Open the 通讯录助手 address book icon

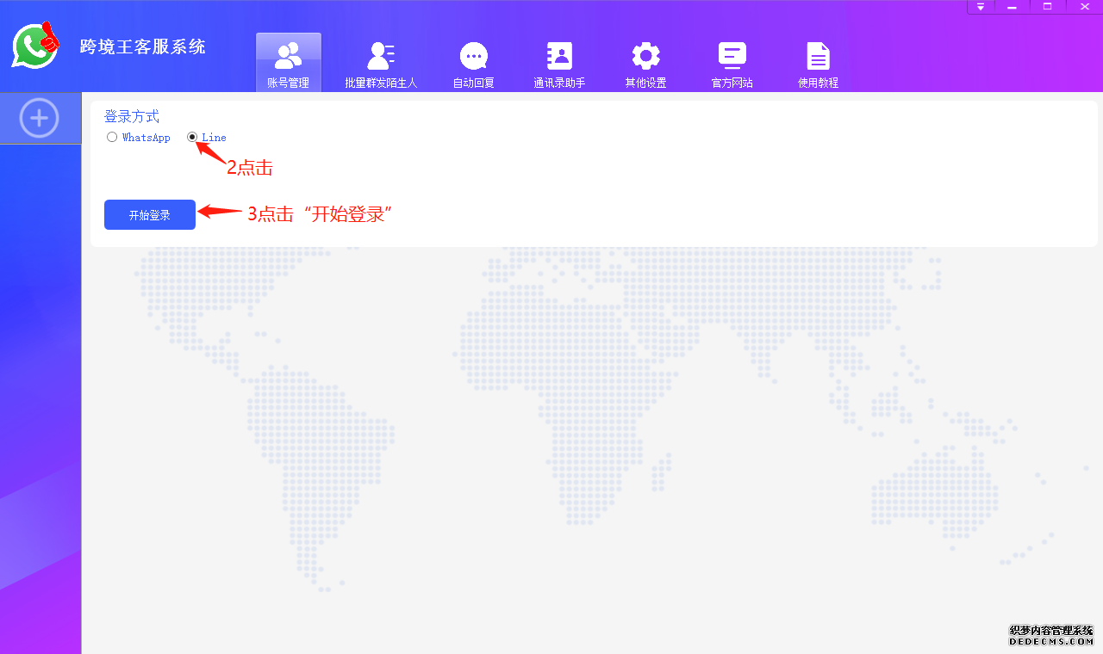click(x=558, y=53)
